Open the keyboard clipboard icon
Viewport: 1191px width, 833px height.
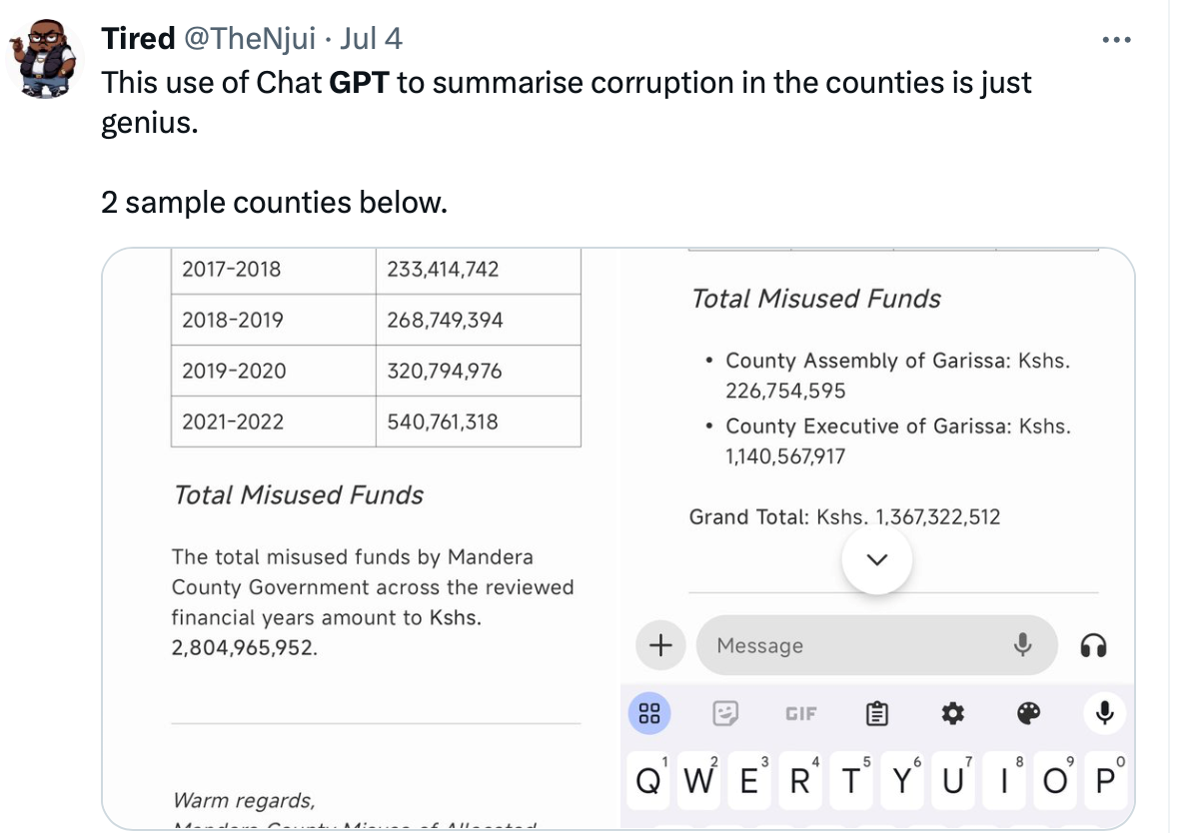pyautogui.click(x=876, y=713)
